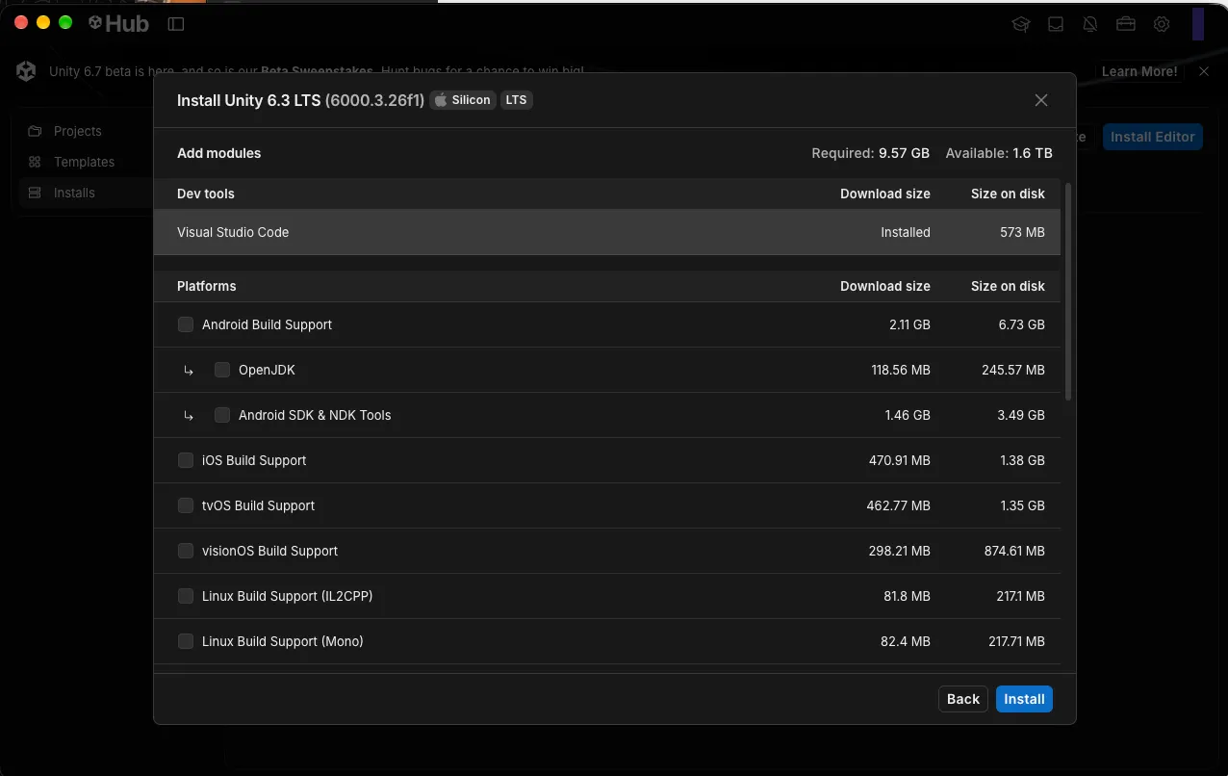
Task: Click the 470.91 MB iOS download size
Action: pos(900,460)
